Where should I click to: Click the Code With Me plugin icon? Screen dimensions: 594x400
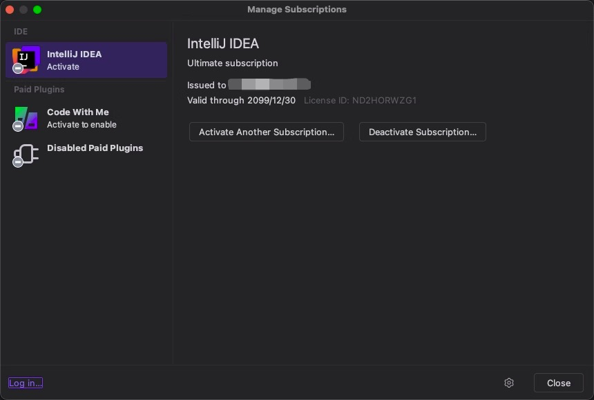[26, 118]
